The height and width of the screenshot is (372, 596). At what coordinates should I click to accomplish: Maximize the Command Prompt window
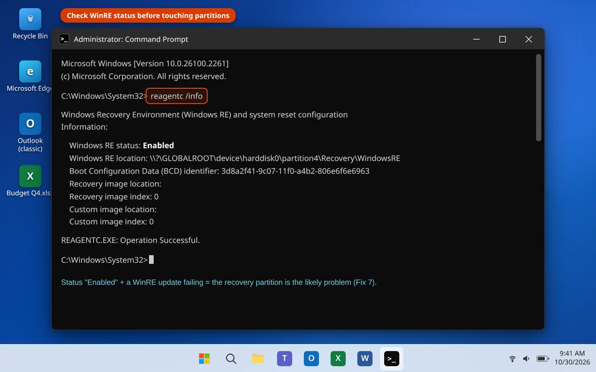click(502, 39)
